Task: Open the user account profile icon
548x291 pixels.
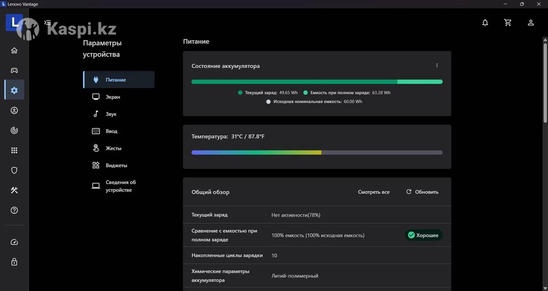Action: click(531, 22)
